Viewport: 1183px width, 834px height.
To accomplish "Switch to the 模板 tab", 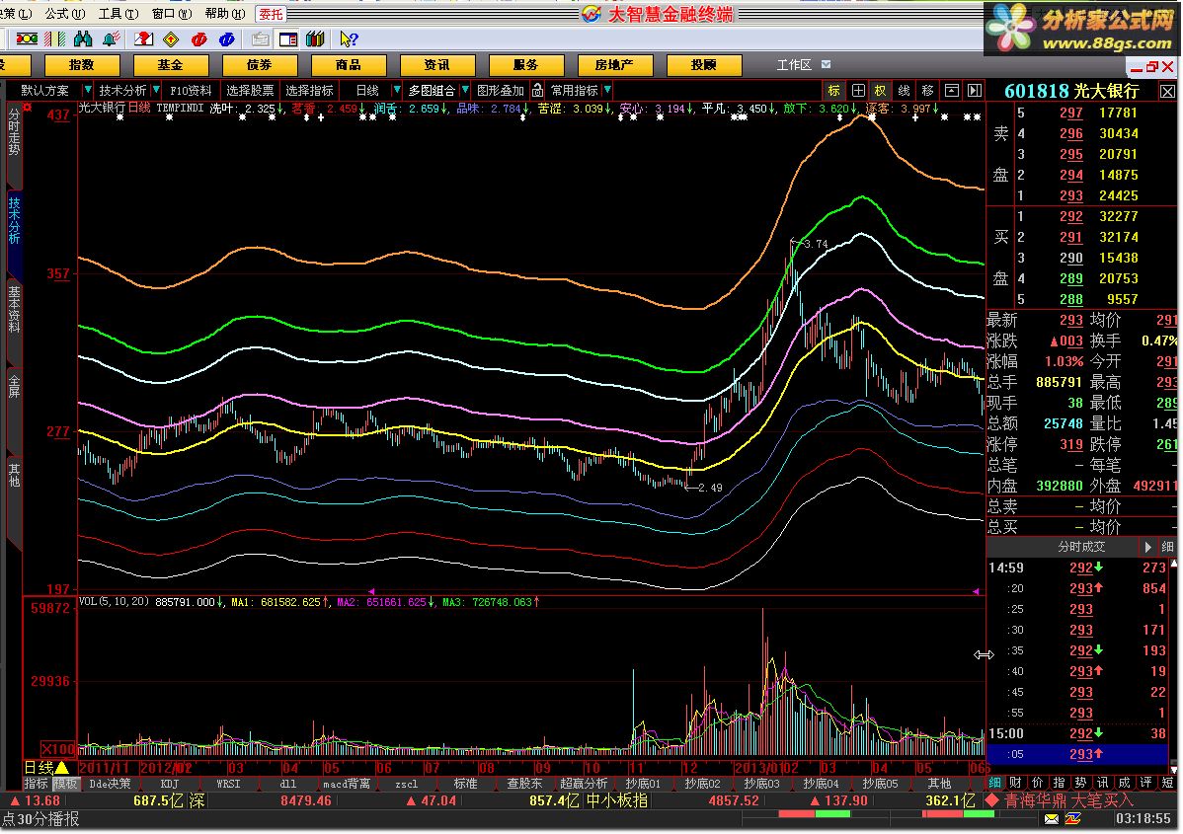I will (x=66, y=785).
